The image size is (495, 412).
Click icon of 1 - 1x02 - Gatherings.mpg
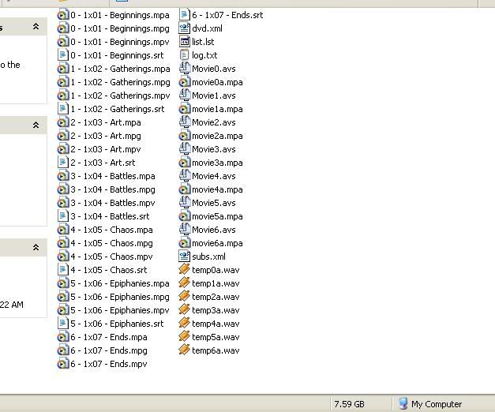click(63, 82)
